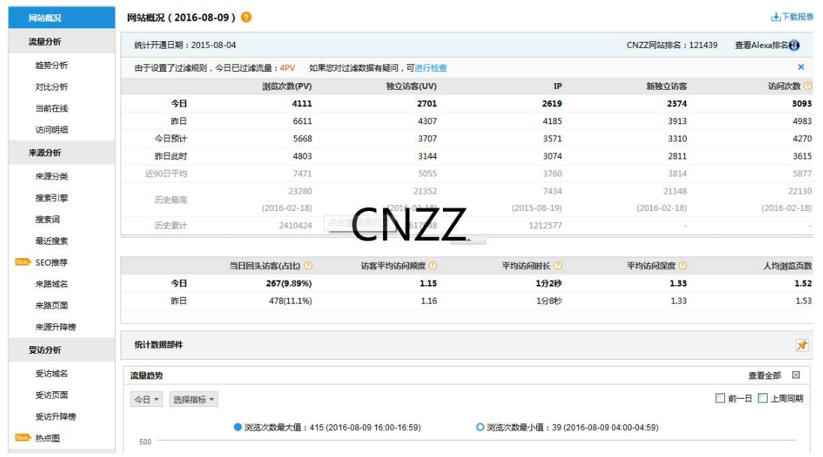Select 搜索引擎 from the sidebar menu
The image size is (823, 457).
pos(51,198)
